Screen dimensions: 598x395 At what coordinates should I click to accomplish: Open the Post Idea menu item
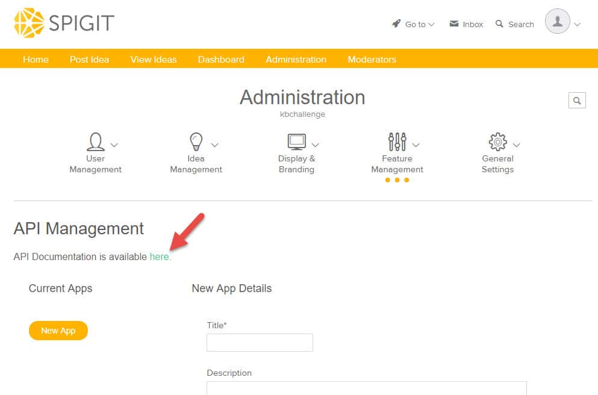click(x=89, y=59)
